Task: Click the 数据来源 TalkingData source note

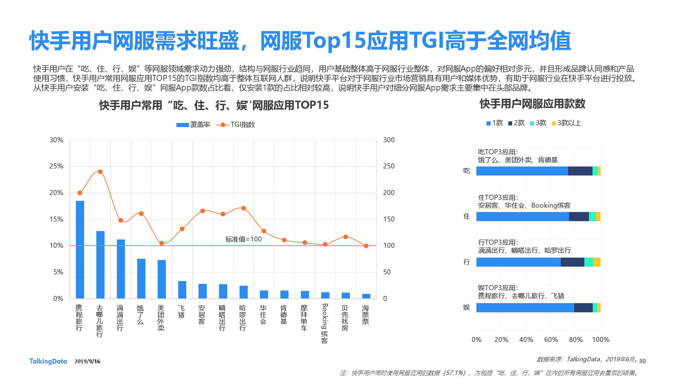Action: click(x=587, y=359)
